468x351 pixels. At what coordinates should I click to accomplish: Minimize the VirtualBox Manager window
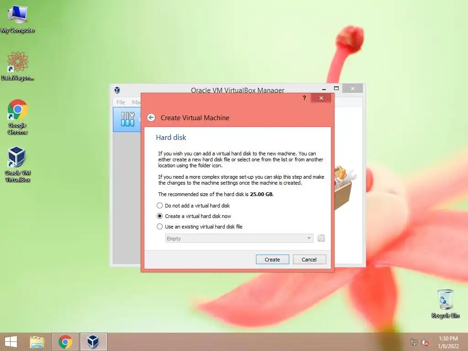click(324, 89)
